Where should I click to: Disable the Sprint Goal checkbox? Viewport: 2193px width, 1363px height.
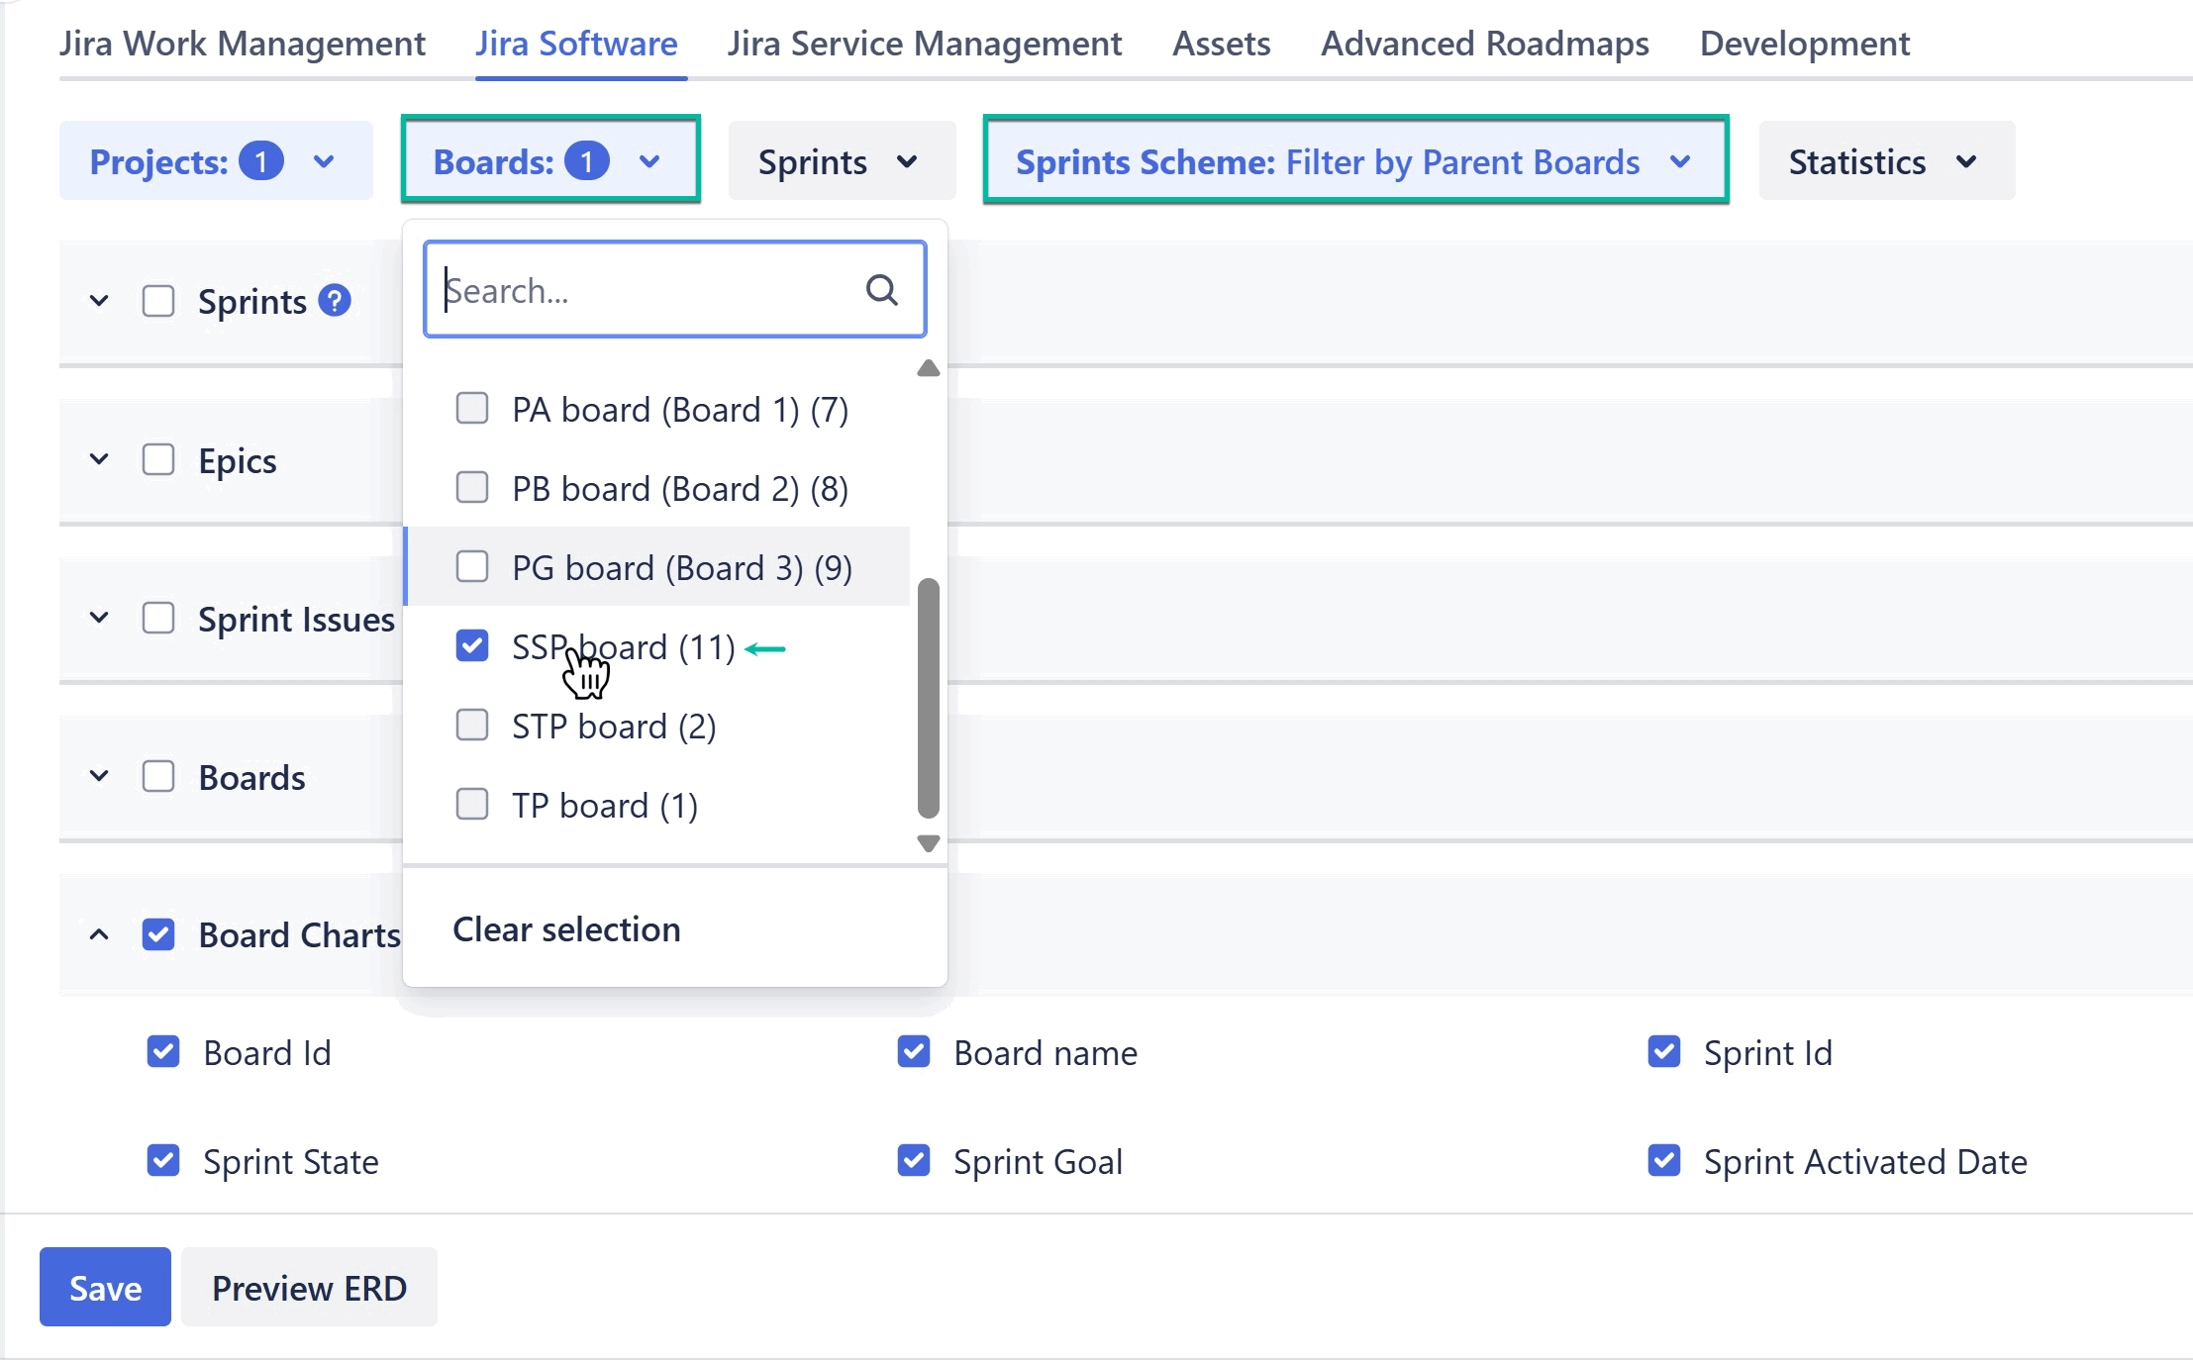(913, 1161)
